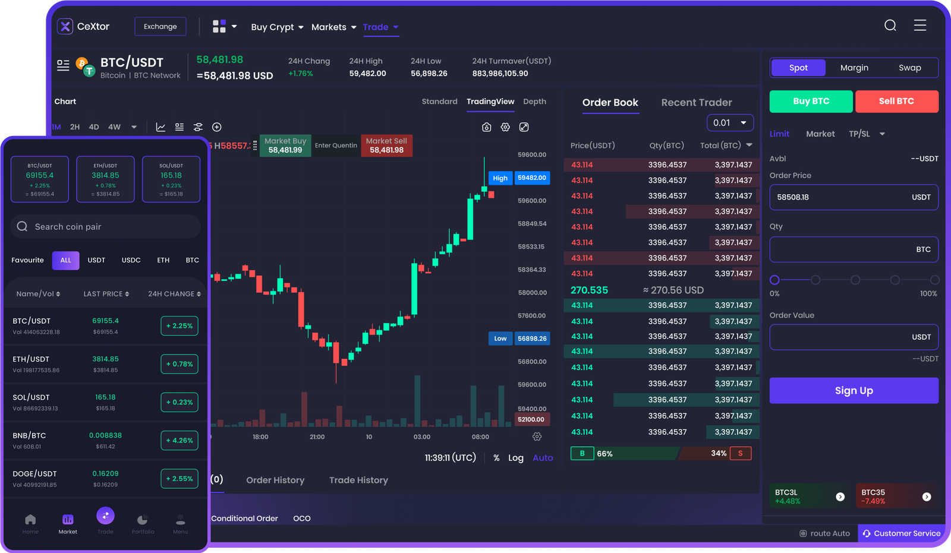Expand chart to fullscreen icon

524,127
